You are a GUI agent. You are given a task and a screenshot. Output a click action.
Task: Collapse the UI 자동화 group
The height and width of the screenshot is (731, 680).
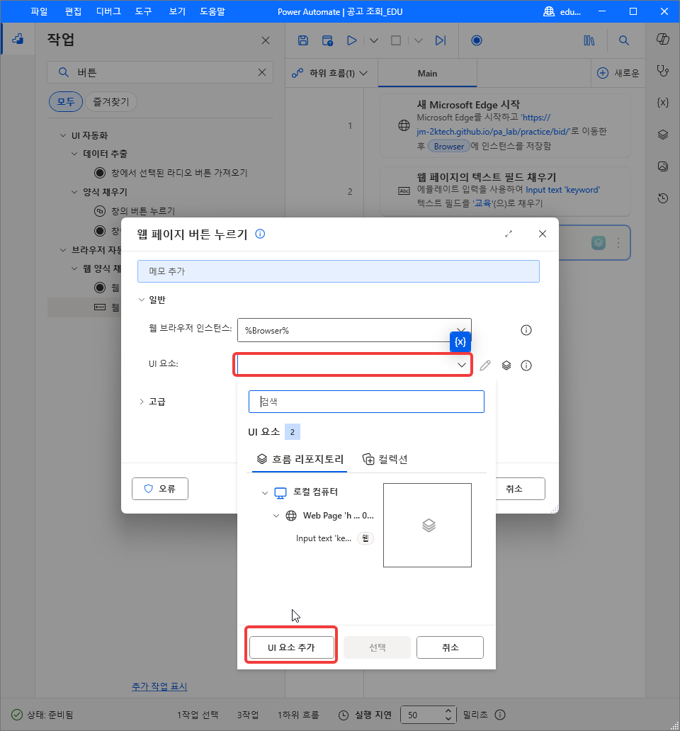[63, 135]
